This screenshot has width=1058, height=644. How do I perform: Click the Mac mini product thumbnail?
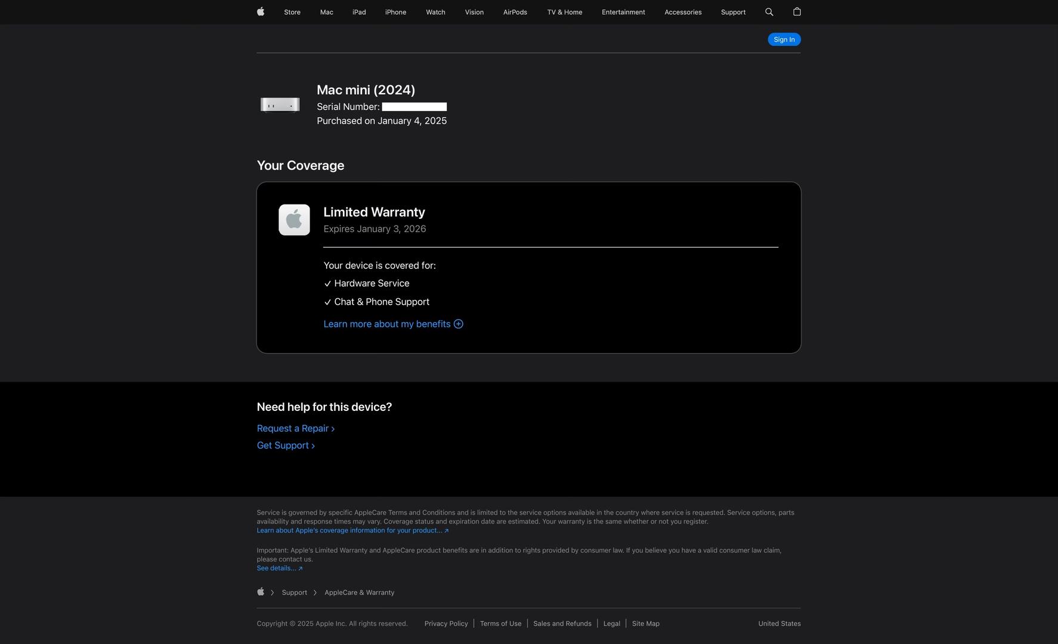[x=280, y=105]
